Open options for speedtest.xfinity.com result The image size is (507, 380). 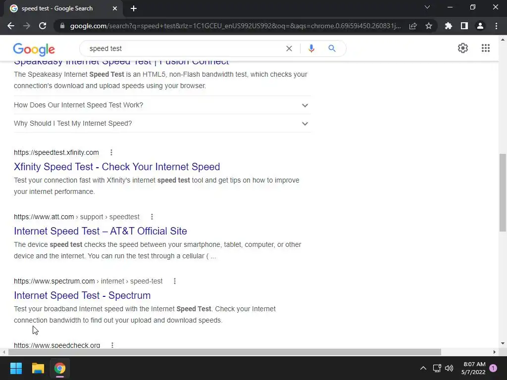tap(111, 152)
